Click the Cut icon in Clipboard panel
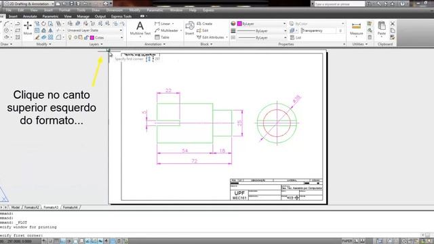Screen dimensions: 434x244 coord(393,24)
